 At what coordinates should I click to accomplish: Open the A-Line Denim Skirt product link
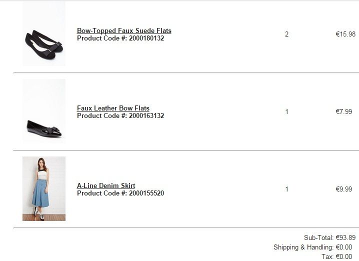click(106, 185)
